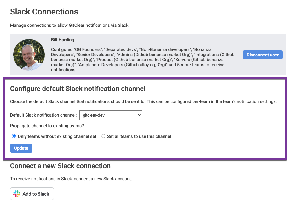295x213 pixels.
Task: Click the 'Manage connections to allow GitClear notifications' text
Action: click(x=70, y=25)
